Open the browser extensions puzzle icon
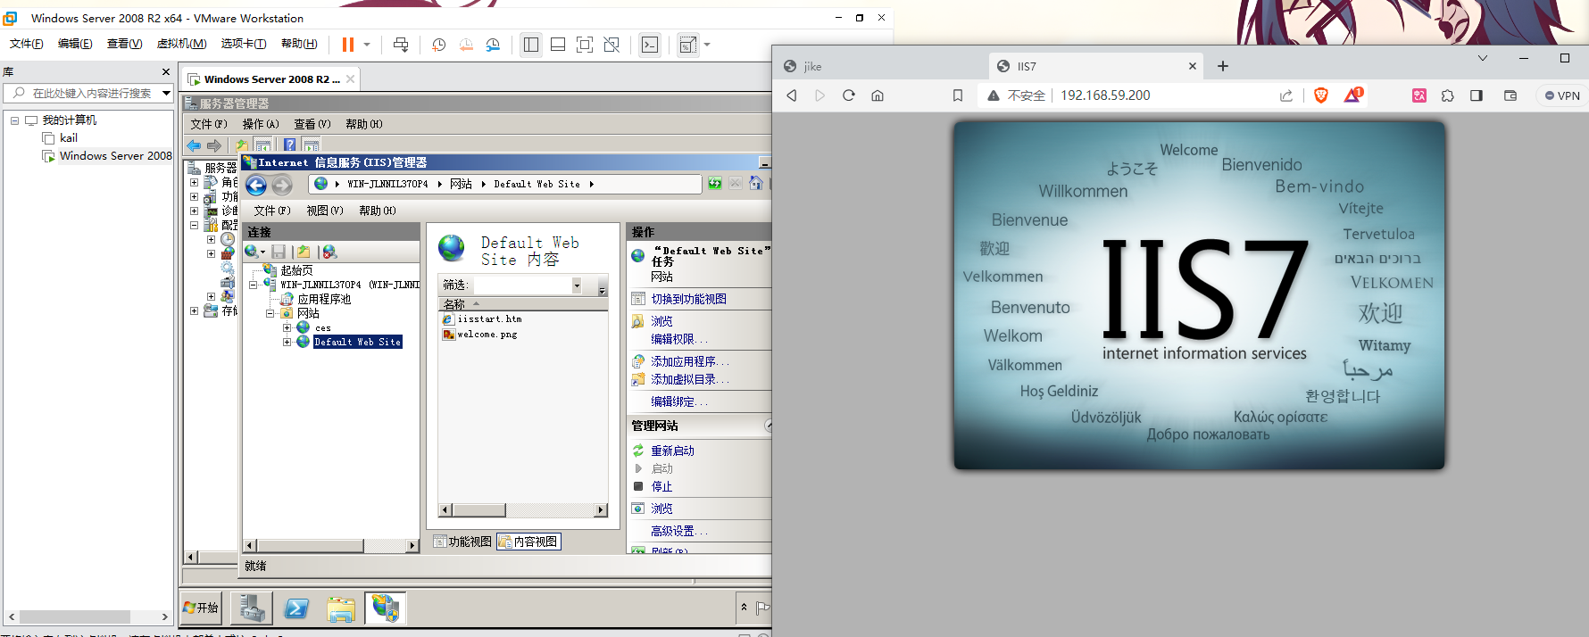 coord(1448,95)
